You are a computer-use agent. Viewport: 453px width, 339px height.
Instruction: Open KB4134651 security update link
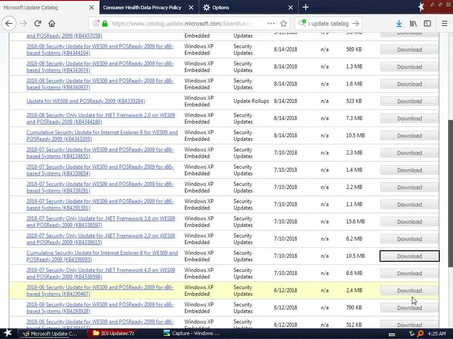coord(100,153)
